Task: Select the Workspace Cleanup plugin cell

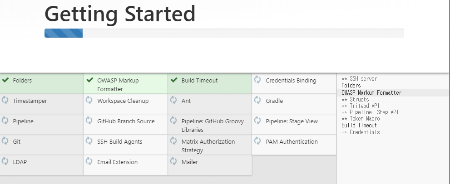Action: coord(125,104)
